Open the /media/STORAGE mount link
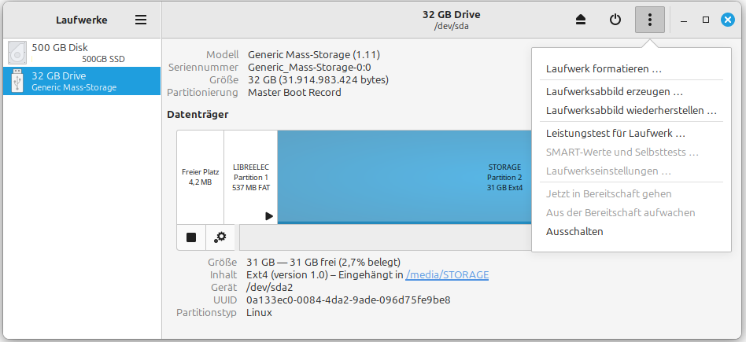 click(x=447, y=275)
